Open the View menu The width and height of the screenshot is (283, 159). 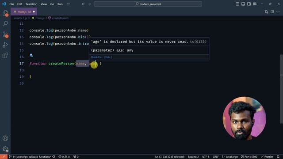pyautogui.click(x=43, y=4)
